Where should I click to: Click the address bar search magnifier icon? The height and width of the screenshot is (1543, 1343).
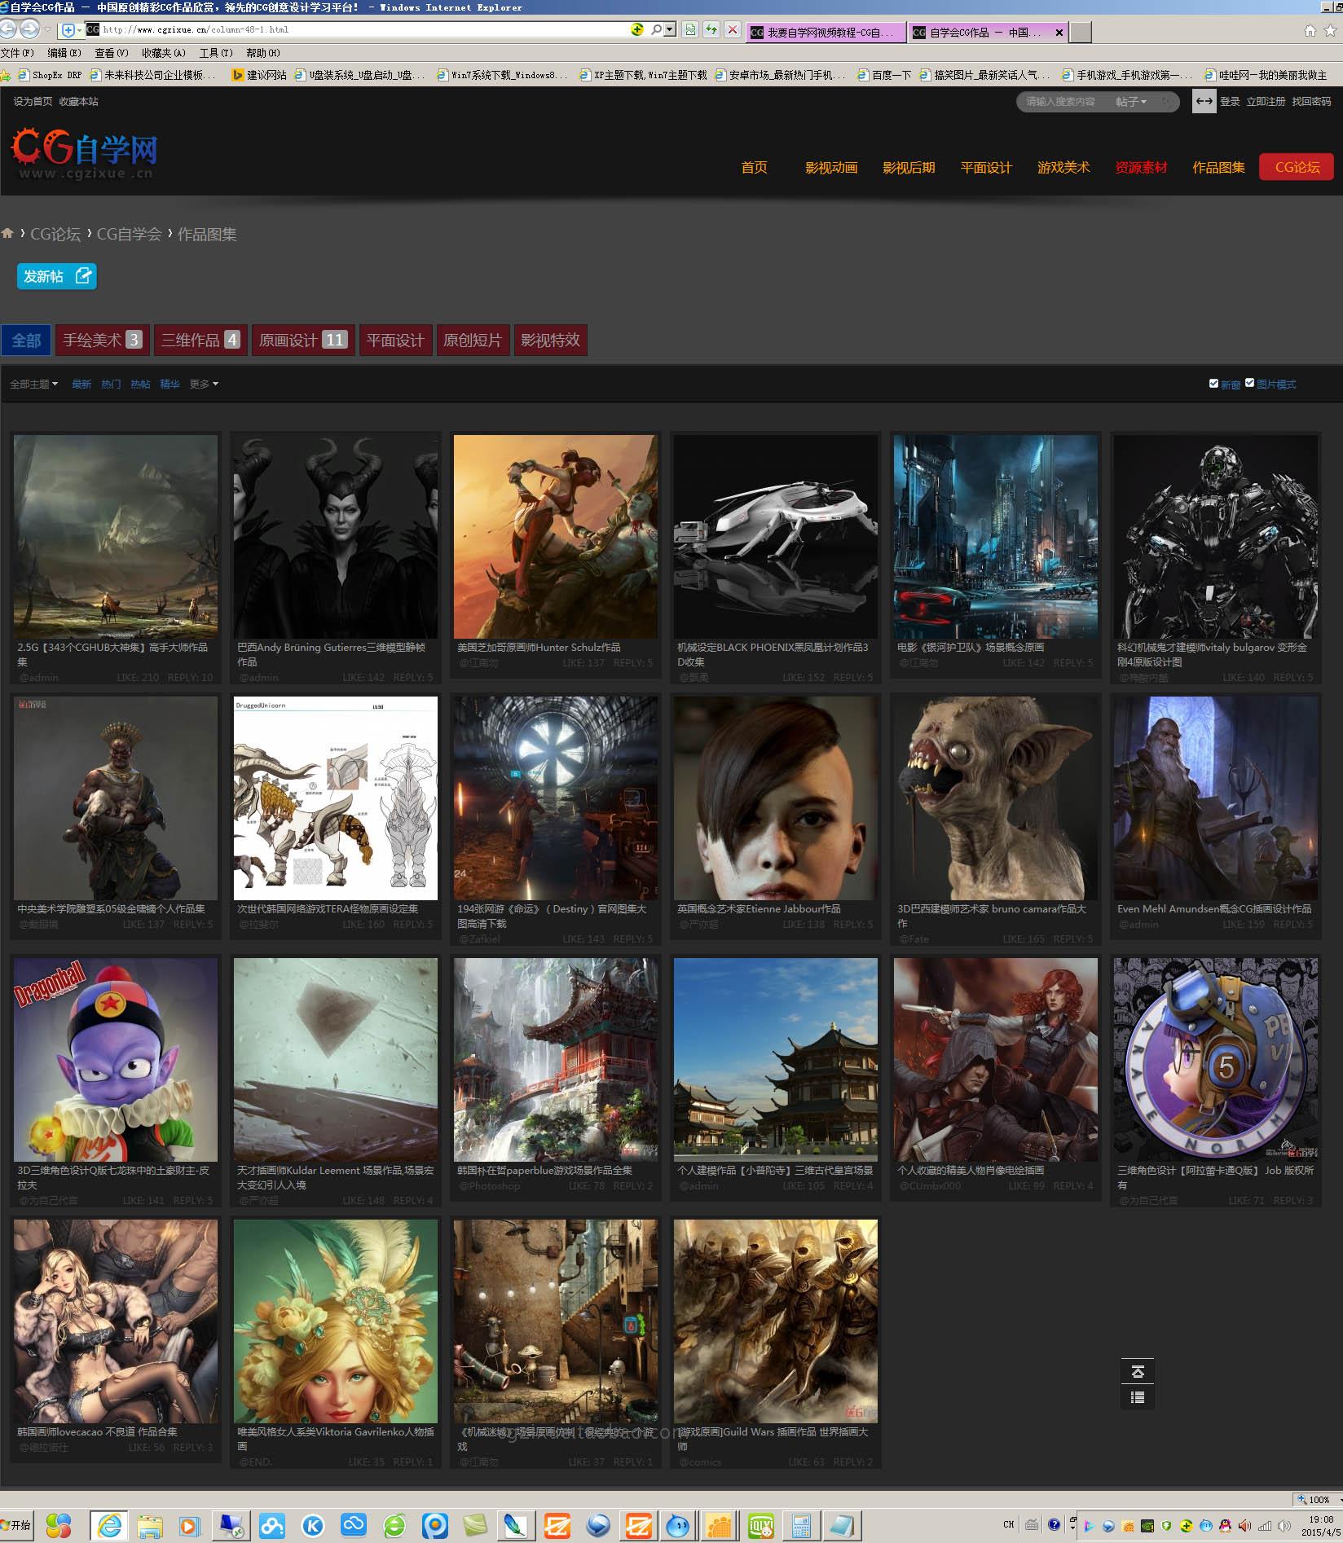pos(656,29)
